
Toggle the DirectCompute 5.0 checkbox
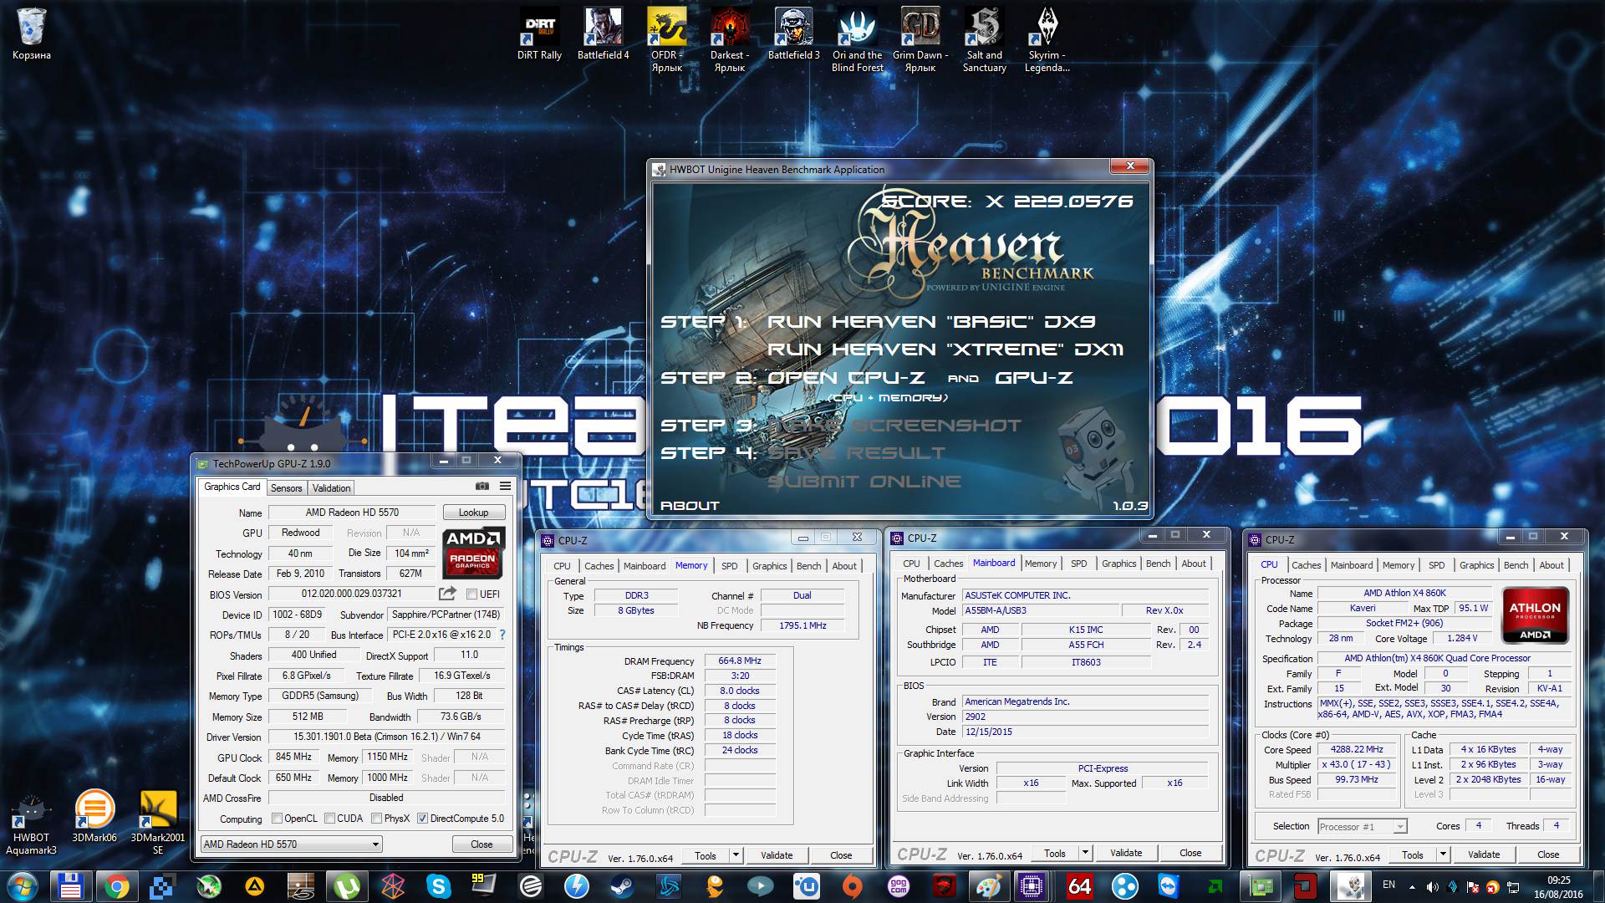pyautogui.click(x=422, y=819)
